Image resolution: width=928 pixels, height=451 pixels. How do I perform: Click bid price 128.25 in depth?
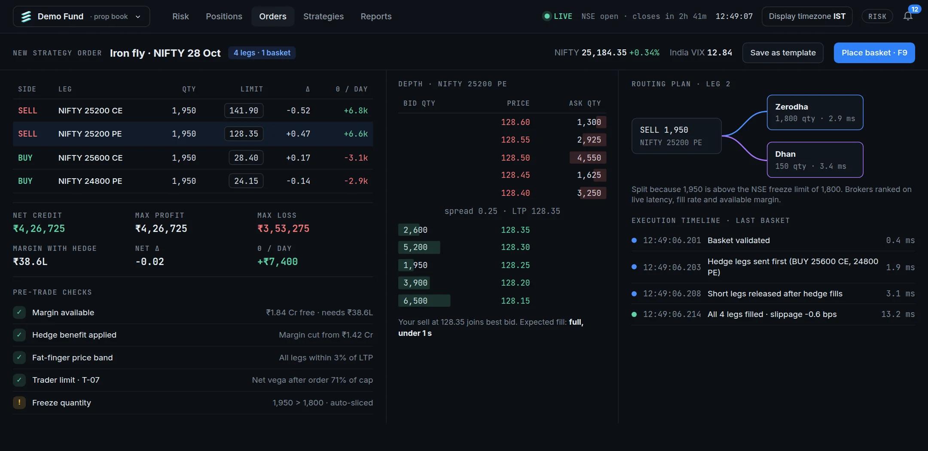pyautogui.click(x=515, y=265)
